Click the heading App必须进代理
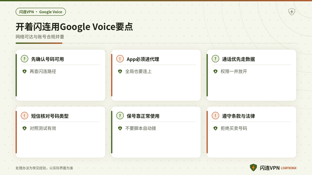Screen dimensions: 312x175 [143, 59]
